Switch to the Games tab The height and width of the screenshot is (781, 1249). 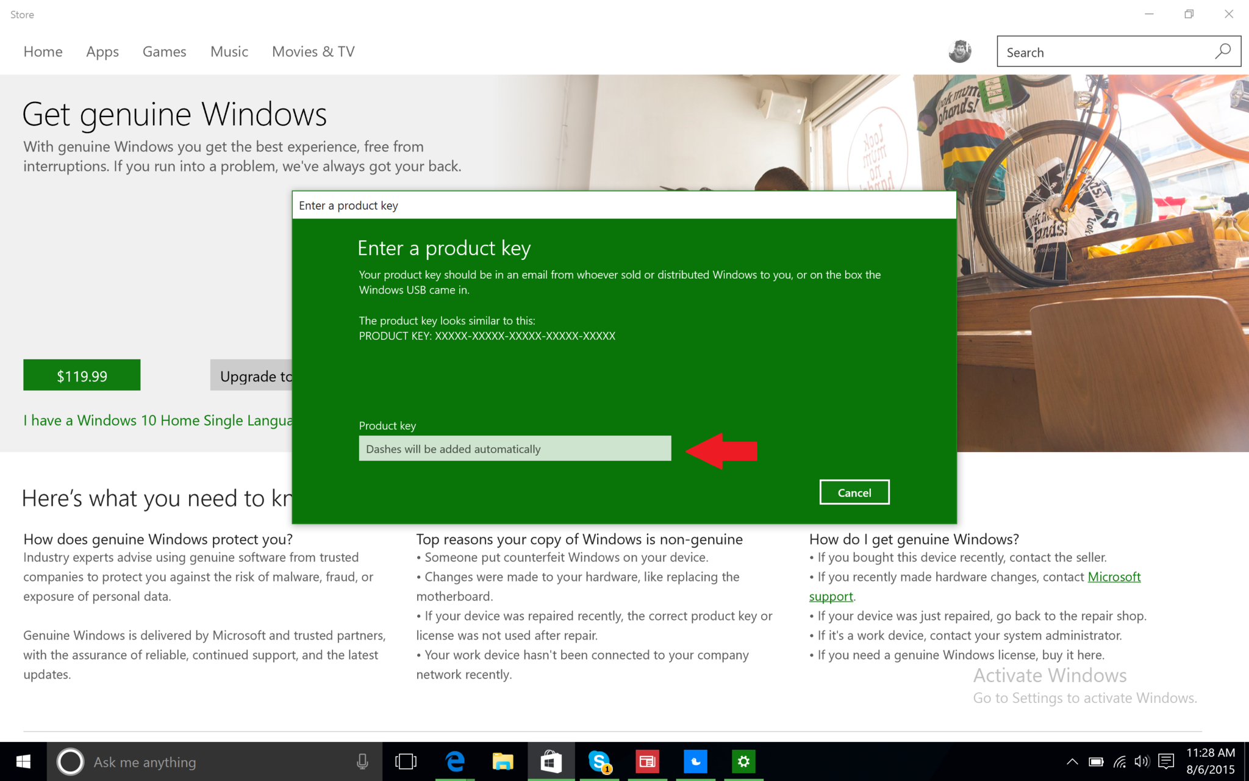164,52
